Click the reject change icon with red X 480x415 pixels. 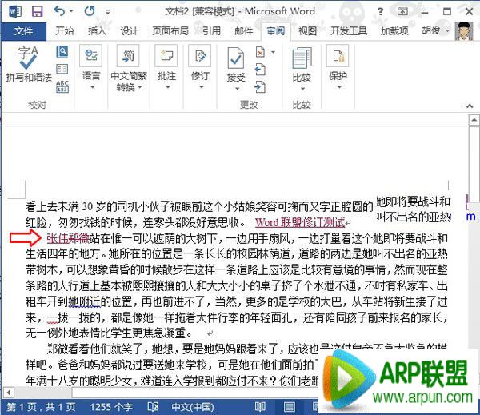coord(260,52)
